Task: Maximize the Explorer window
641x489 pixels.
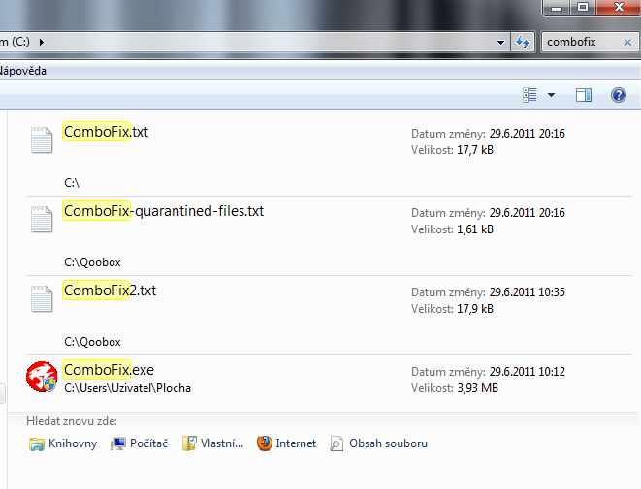Action: coord(583,8)
